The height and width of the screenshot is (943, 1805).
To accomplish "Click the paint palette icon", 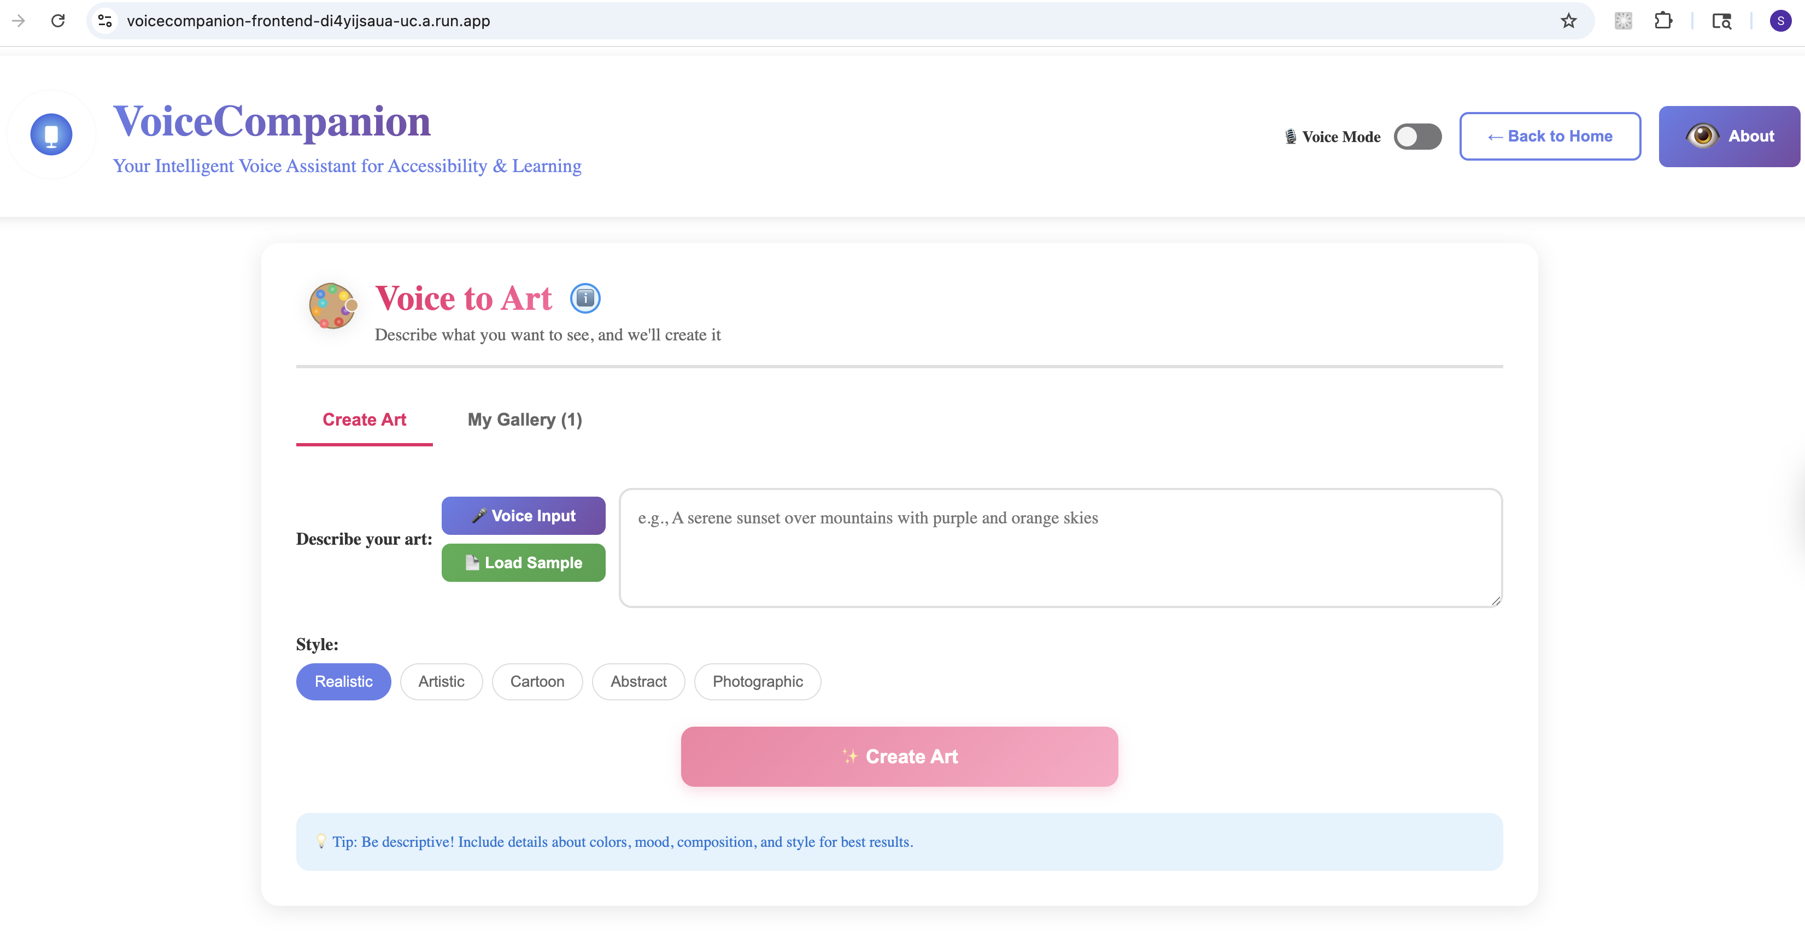I will 333,306.
